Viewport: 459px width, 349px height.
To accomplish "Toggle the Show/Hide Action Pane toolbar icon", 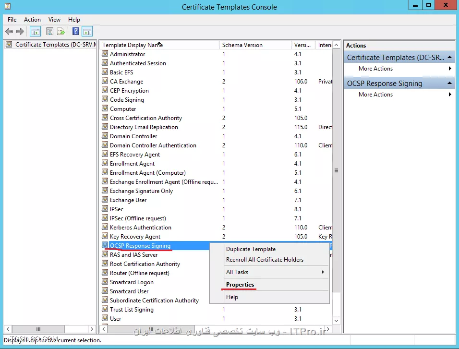I will click(x=87, y=31).
